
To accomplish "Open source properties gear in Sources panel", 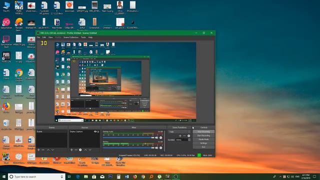I will coord(80,150).
